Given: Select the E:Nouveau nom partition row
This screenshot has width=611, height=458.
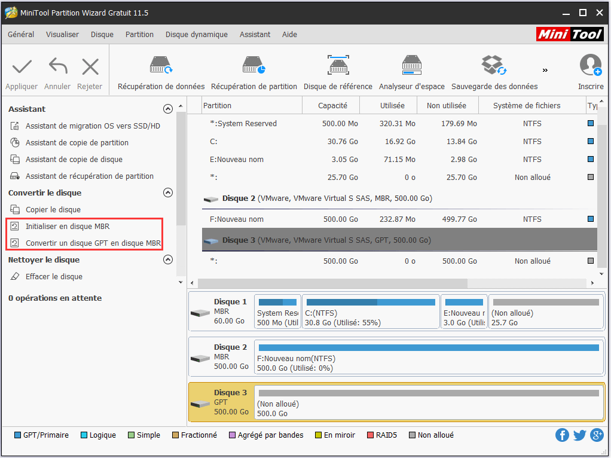Looking at the screenshot, I should click(399, 160).
